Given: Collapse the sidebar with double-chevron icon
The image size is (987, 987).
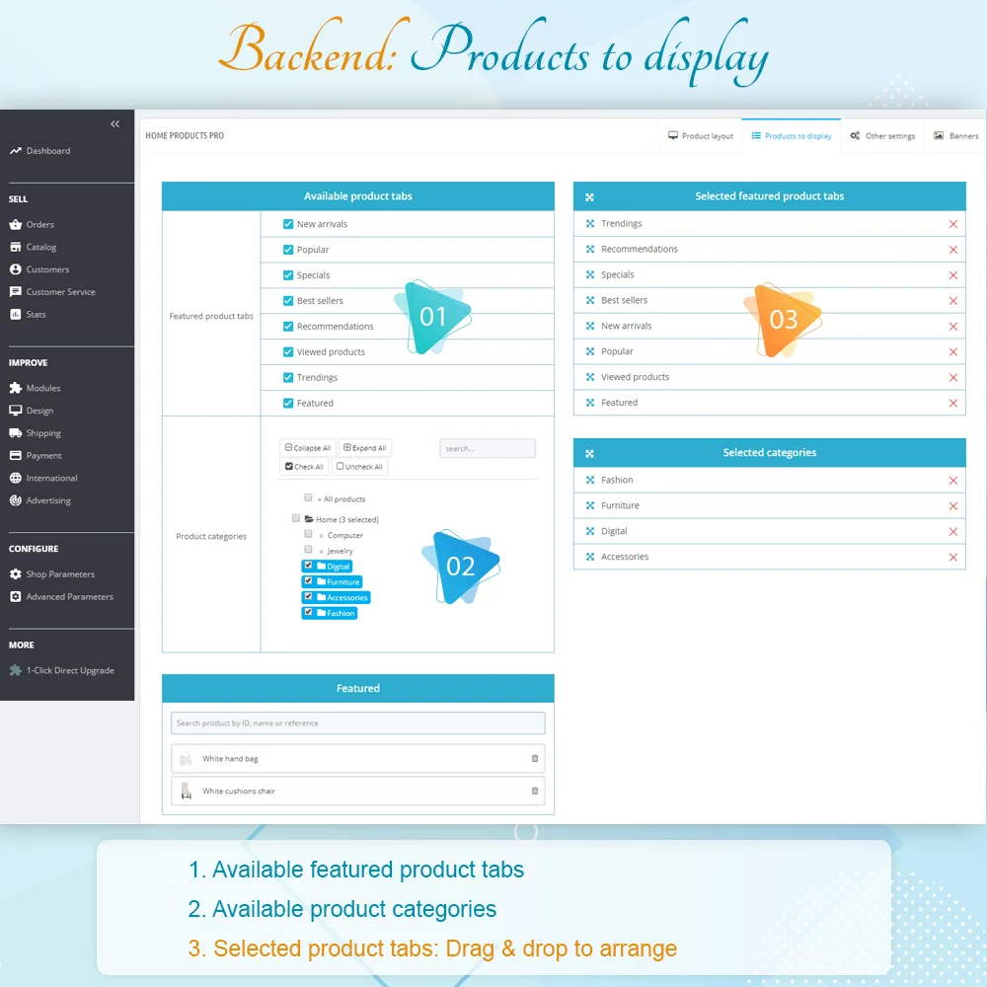Looking at the screenshot, I should click(x=114, y=124).
